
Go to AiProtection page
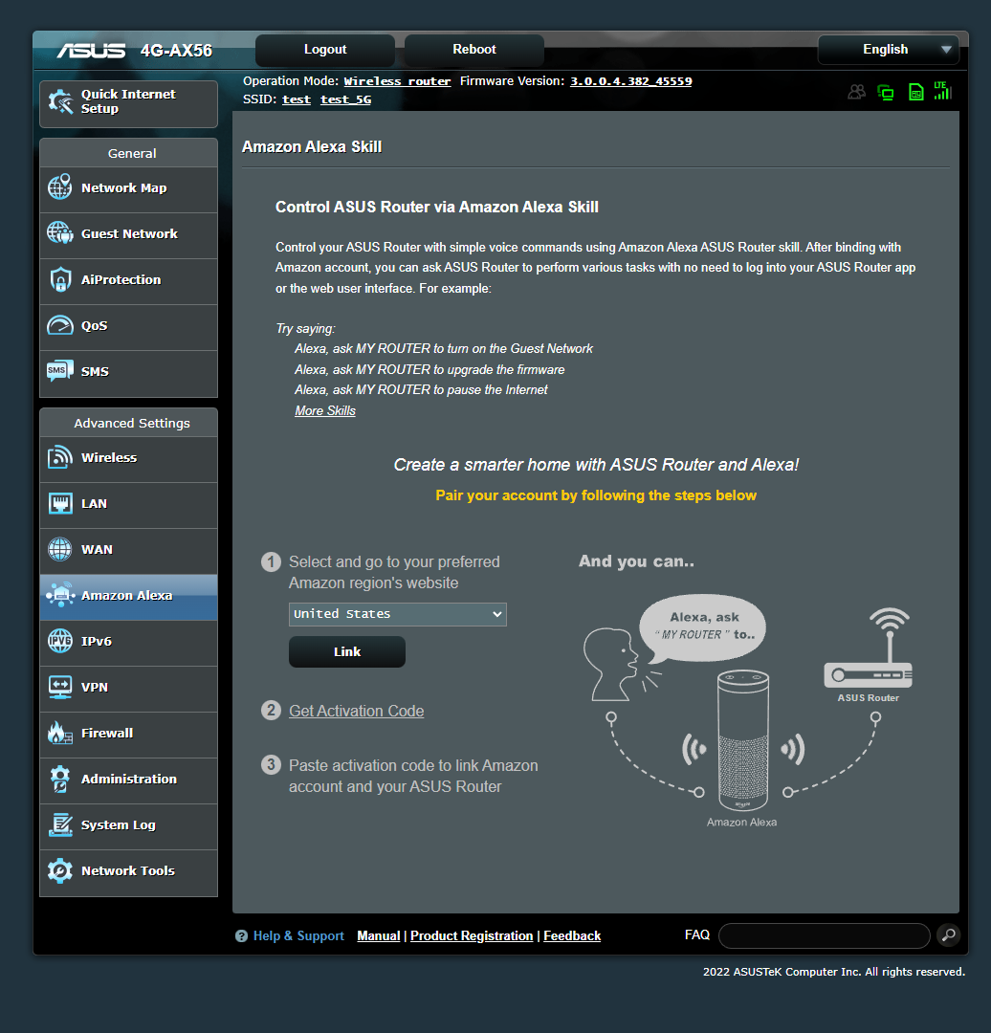click(128, 280)
